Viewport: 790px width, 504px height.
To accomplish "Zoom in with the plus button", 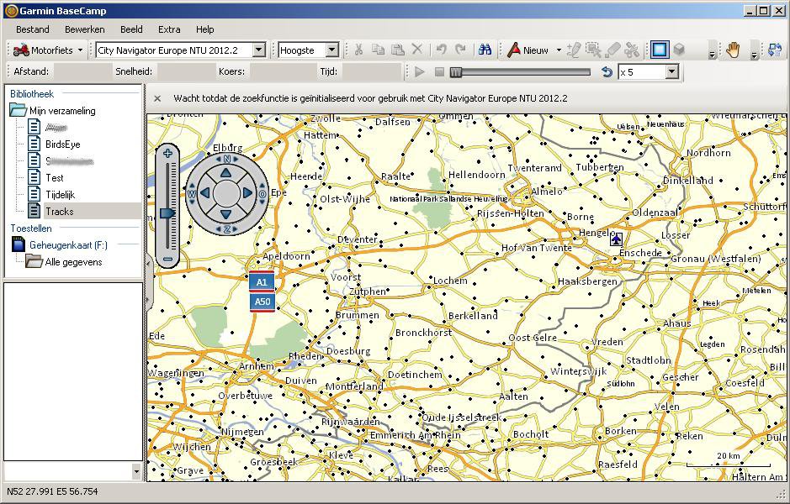I will tap(167, 153).
